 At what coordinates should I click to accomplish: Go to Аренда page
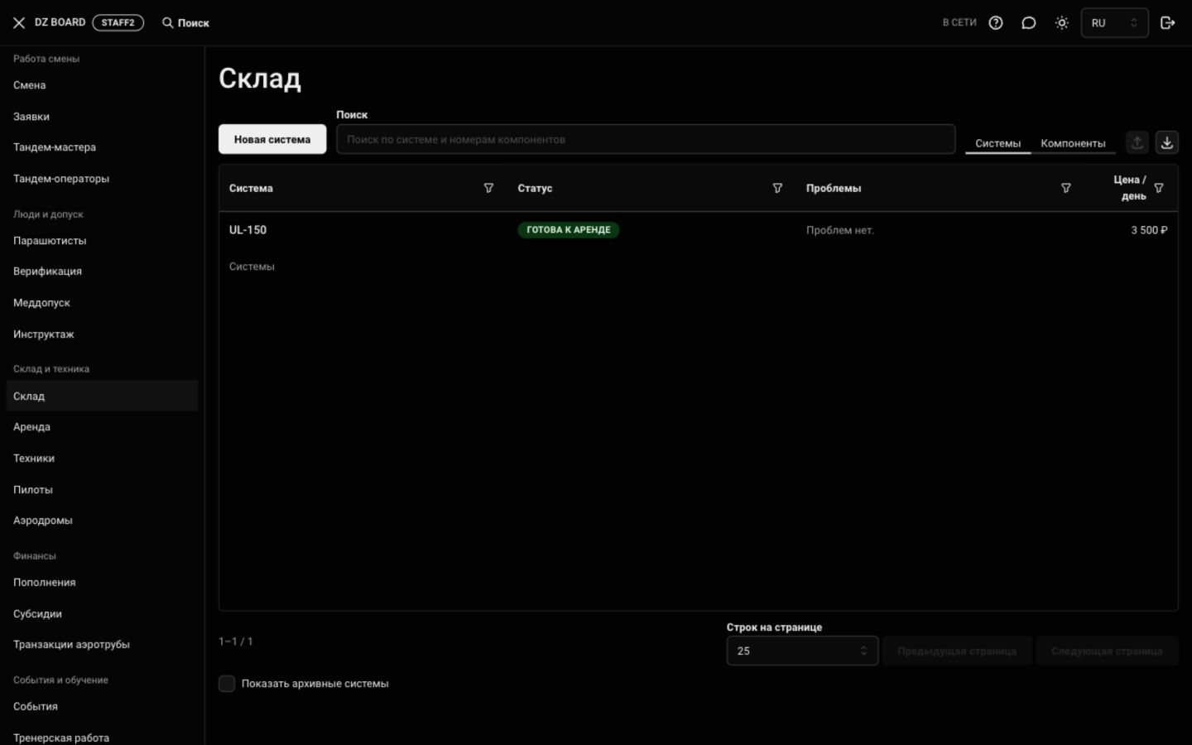click(x=102, y=427)
